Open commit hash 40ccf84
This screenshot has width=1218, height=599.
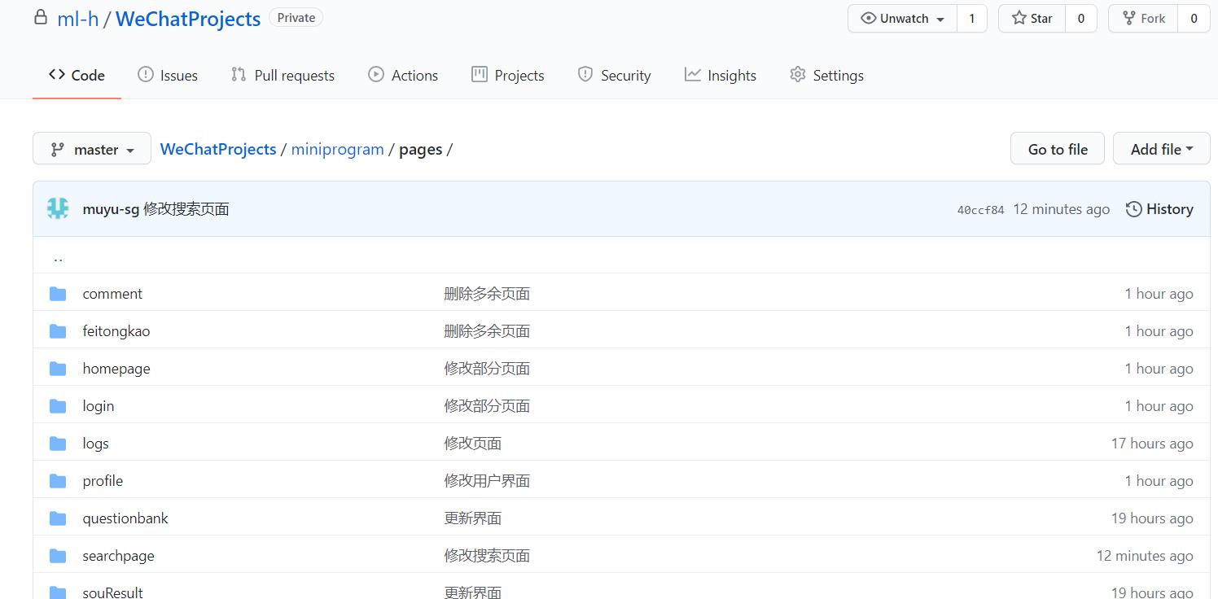point(980,210)
